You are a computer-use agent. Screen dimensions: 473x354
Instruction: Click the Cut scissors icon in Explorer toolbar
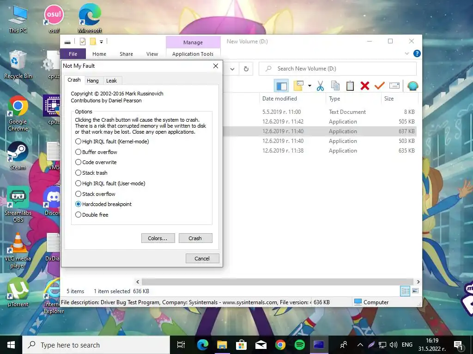click(320, 86)
